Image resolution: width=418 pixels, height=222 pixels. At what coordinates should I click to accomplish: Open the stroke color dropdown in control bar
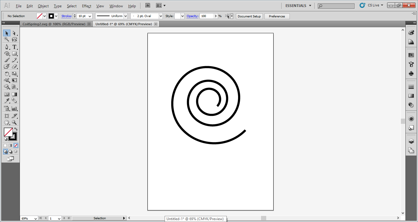pos(56,16)
